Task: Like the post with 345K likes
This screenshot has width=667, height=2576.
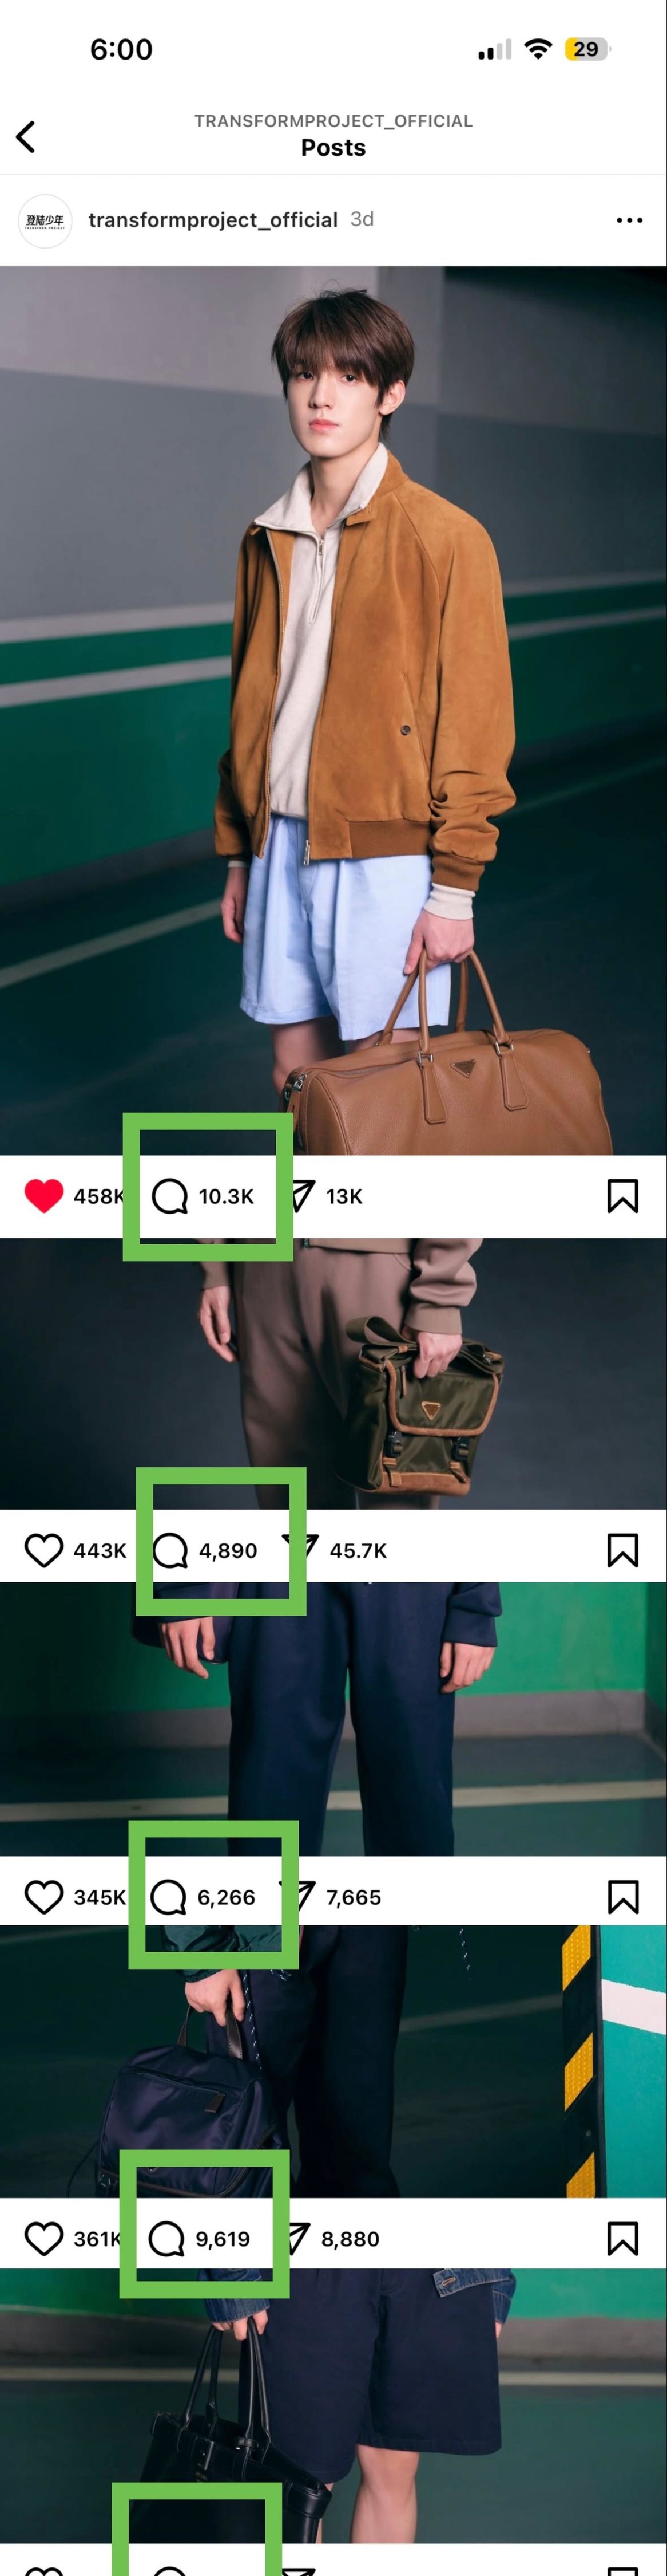Action: [44, 1897]
